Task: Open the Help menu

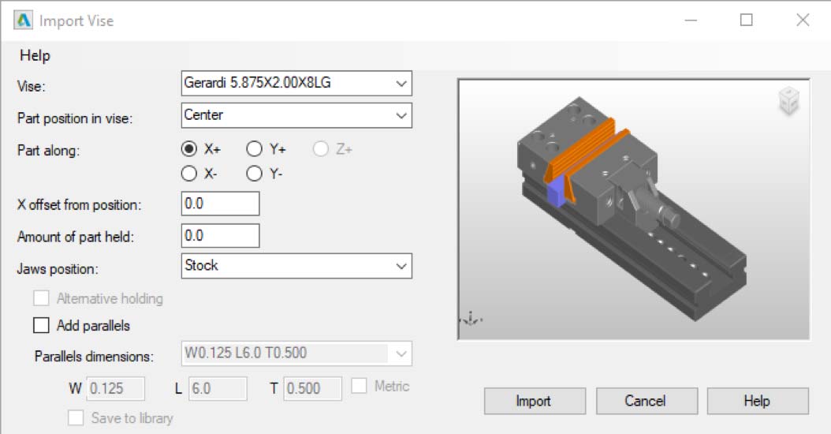Action: tap(35, 55)
